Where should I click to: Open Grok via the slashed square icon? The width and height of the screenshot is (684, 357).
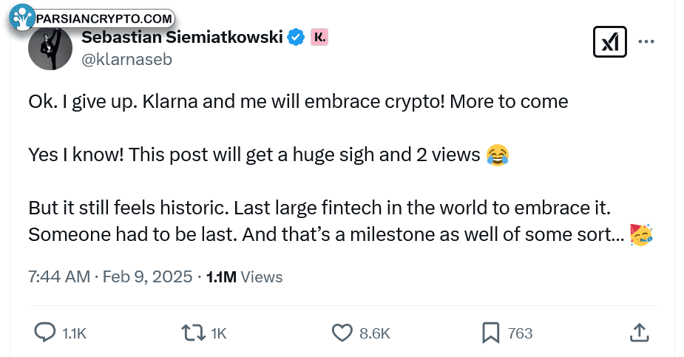pyautogui.click(x=610, y=42)
